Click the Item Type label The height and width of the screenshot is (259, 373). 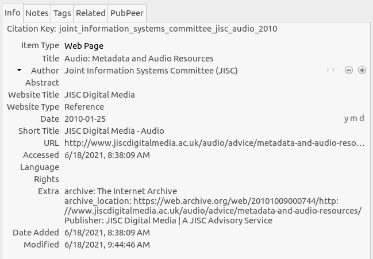pos(40,45)
